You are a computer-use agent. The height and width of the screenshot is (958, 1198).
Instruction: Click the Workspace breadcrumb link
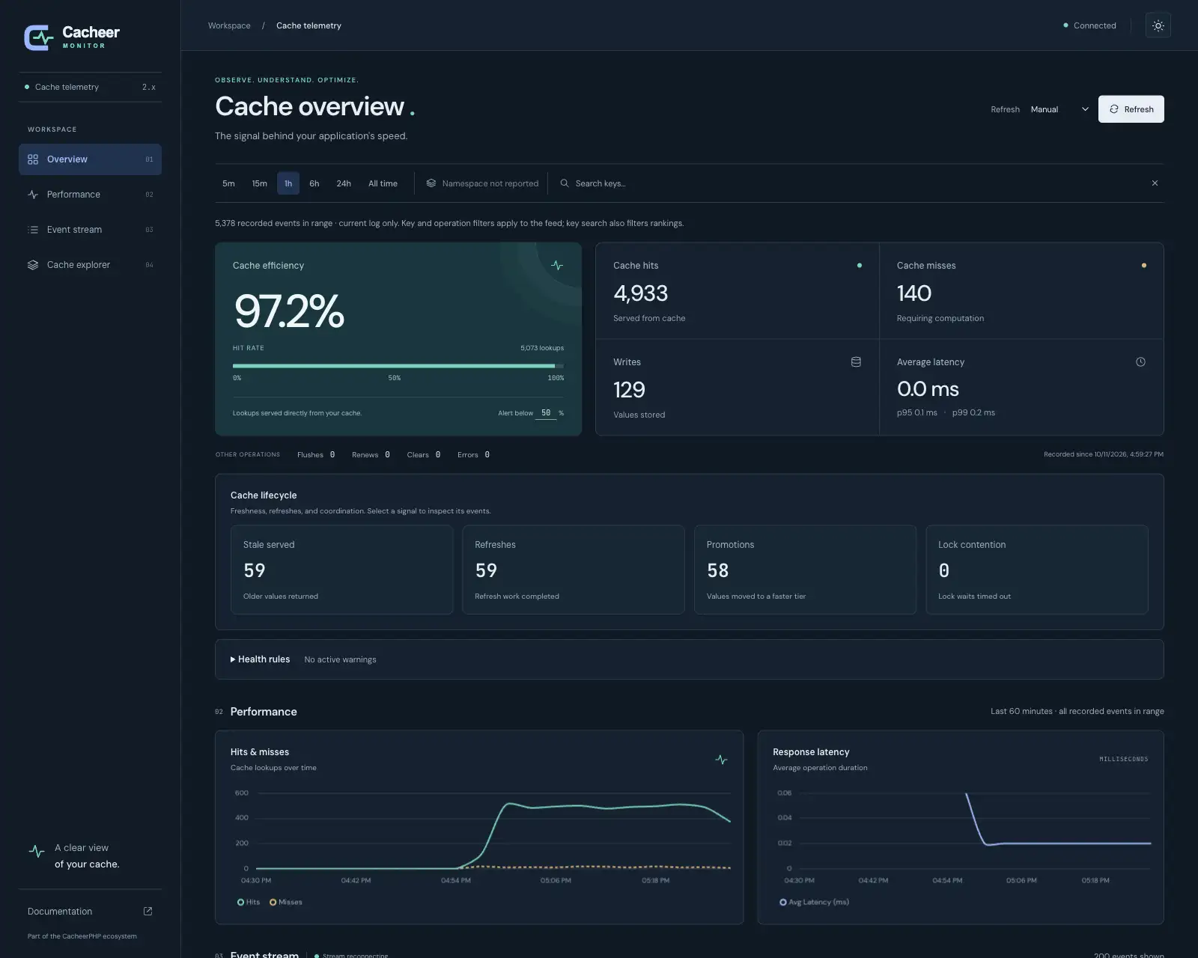pyautogui.click(x=229, y=25)
